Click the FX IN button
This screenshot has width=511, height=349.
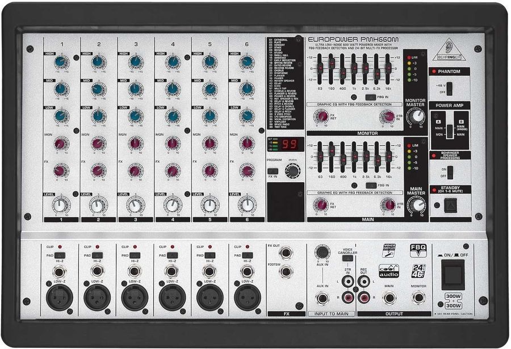tap(273, 171)
